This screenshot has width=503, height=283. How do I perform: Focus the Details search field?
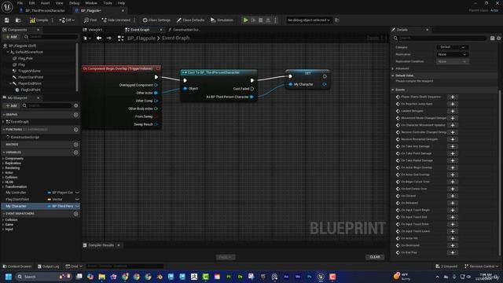click(x=439, y=38)
